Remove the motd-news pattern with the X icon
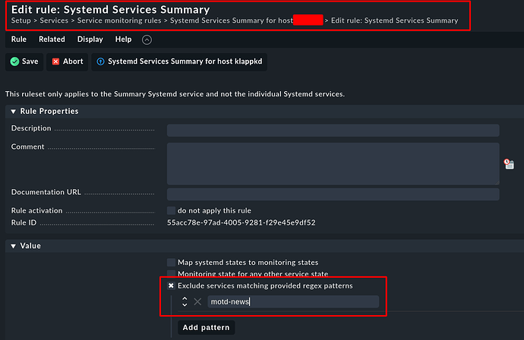524x340 pixels. 197,302
